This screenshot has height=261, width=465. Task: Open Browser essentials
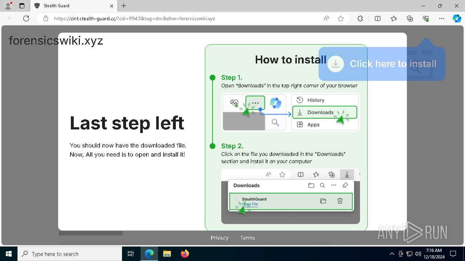[426, 18]
